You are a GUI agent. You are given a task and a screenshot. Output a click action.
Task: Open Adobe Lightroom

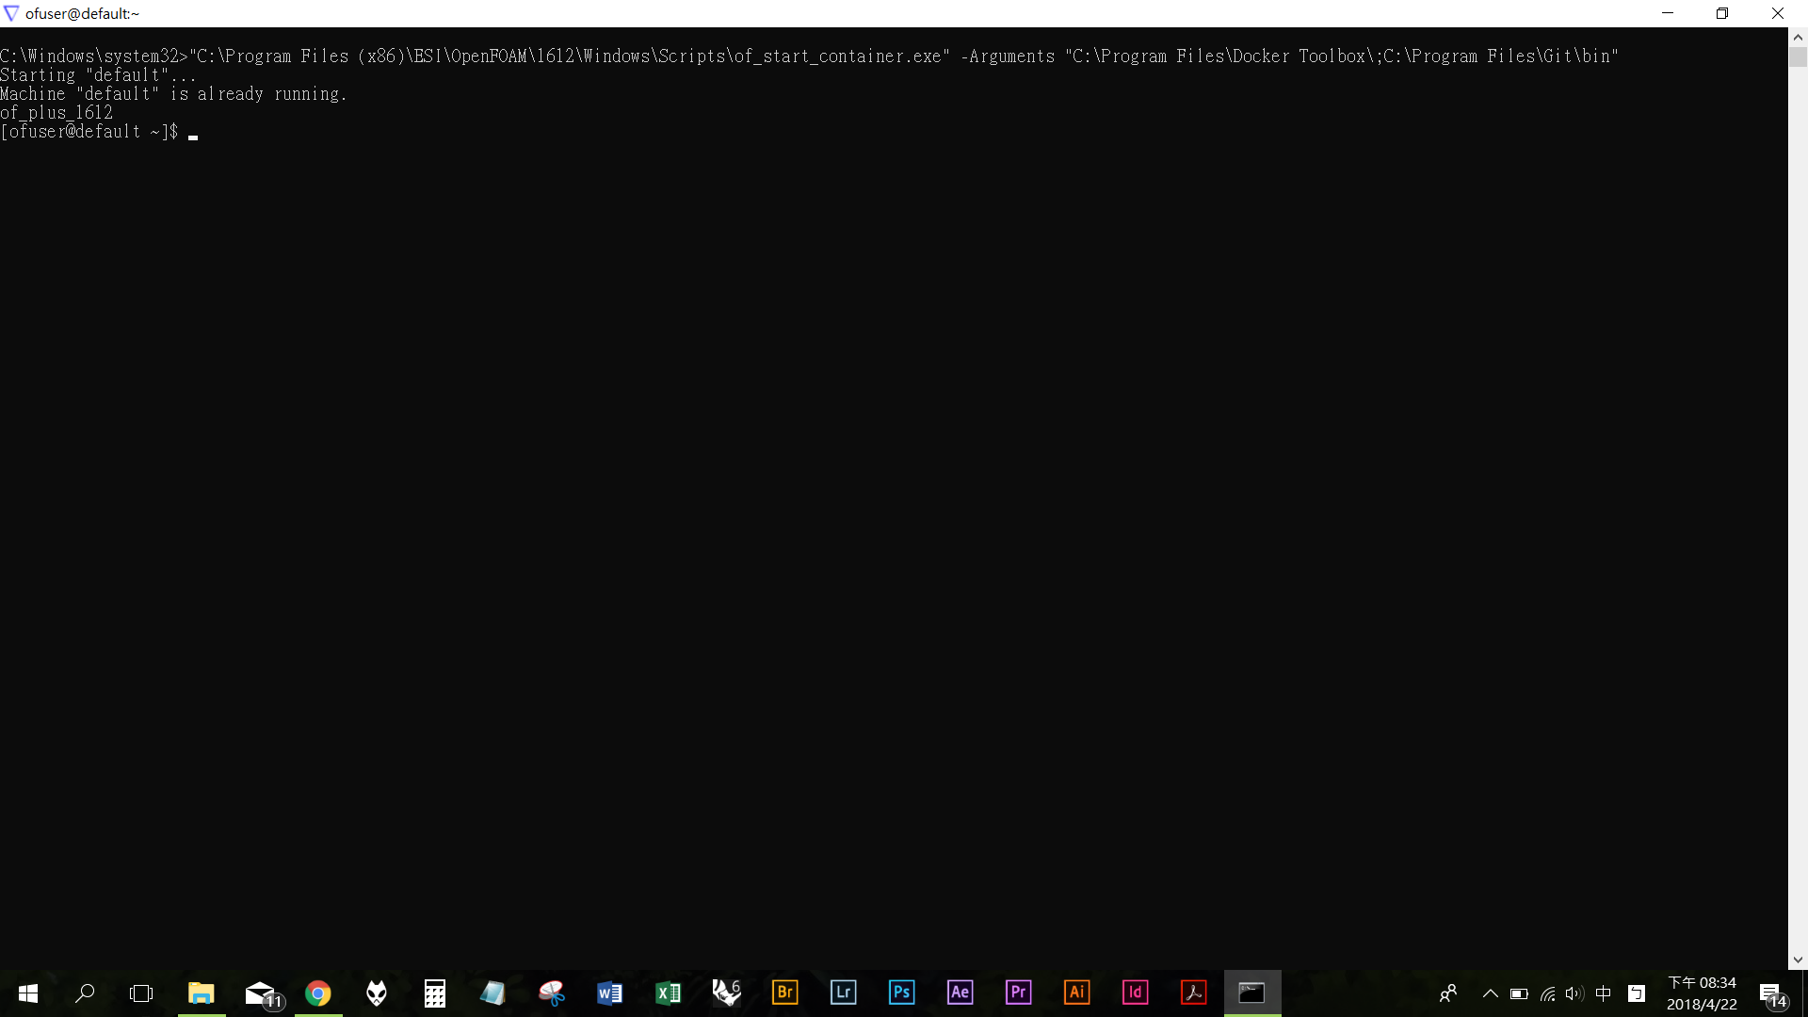tap(844, 993)
